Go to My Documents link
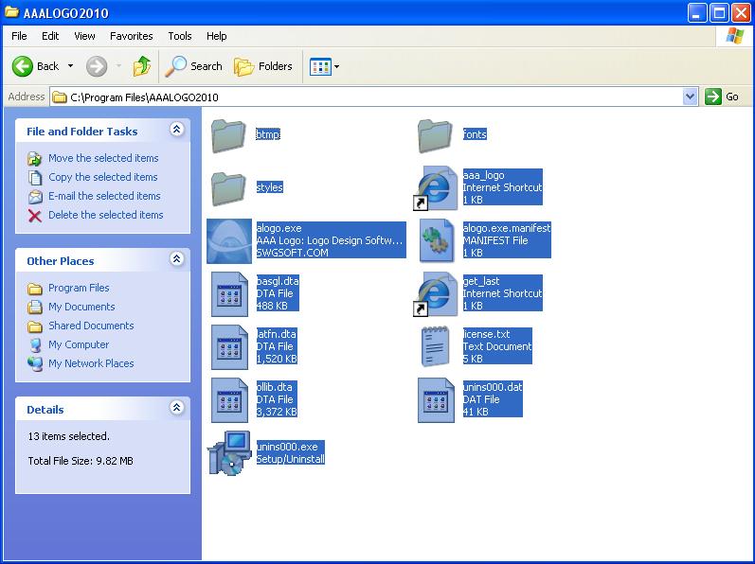755x564 pixels. (81, 307)
